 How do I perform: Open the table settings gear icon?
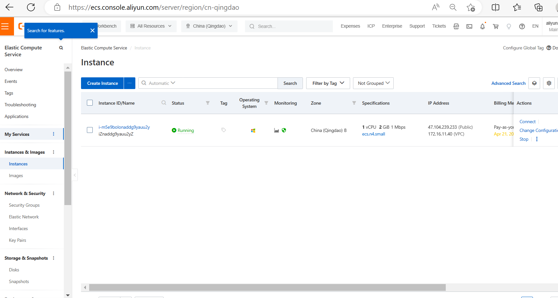tap(549, 83)
